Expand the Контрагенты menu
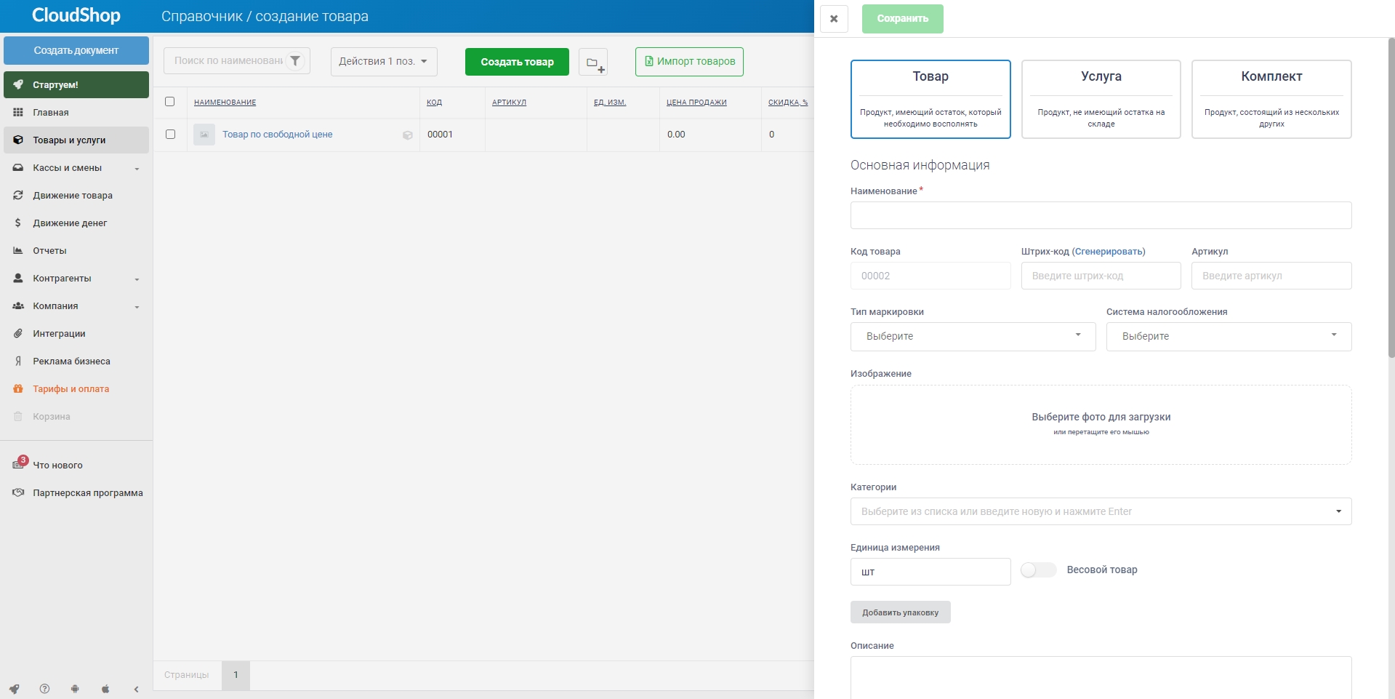The width and height of the screenshot is (1395, 699). (x=76, y=279)
